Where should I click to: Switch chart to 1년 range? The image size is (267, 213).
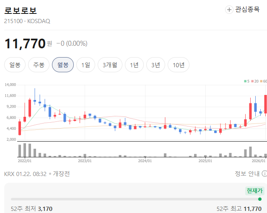[134, 65]
